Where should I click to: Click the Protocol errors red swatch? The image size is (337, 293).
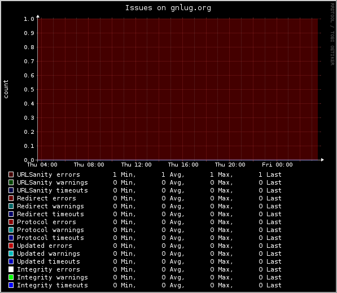point(11,222)
